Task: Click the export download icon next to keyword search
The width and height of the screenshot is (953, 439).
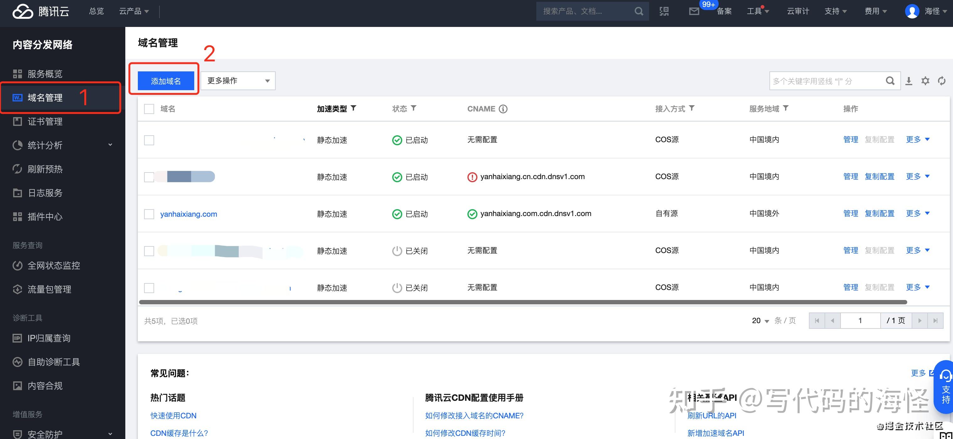Action: coord(909,80)
